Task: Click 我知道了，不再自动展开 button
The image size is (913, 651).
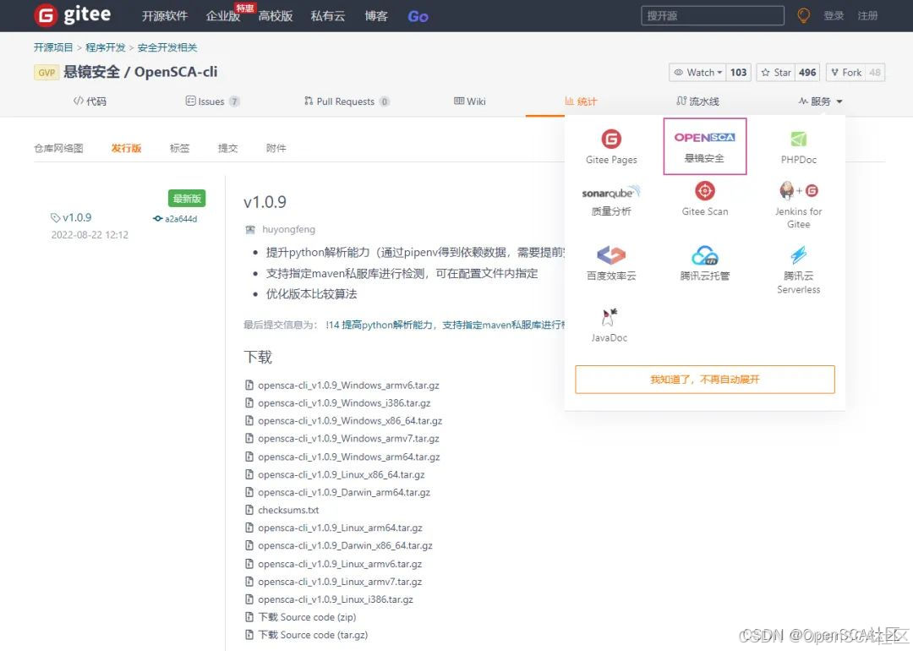Action: pyautogui.click(x=704, y=380)
